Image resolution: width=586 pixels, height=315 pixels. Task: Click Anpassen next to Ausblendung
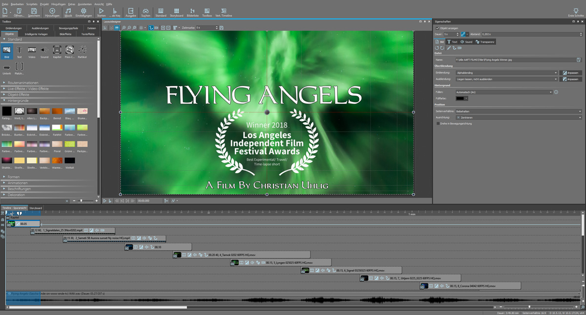pos(570,79)
